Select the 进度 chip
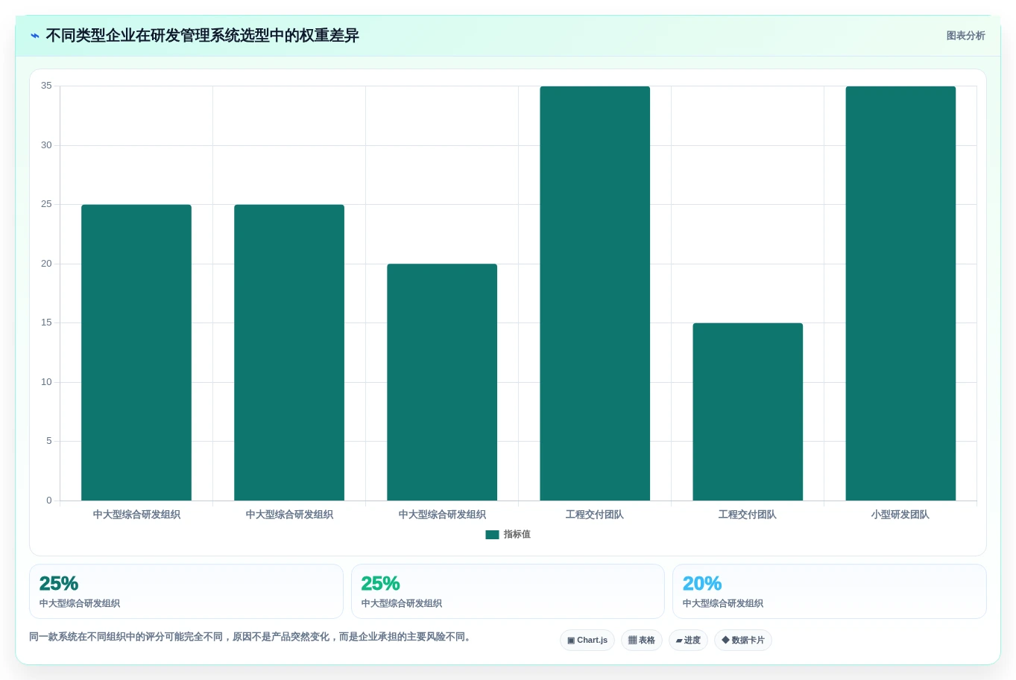This screenshot has width=1016, height=680. tap(688, 641)
